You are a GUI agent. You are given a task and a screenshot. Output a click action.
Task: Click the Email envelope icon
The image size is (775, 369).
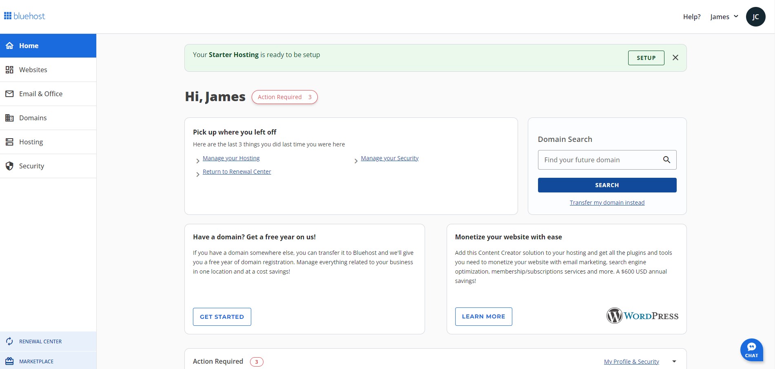click(9, 94)
